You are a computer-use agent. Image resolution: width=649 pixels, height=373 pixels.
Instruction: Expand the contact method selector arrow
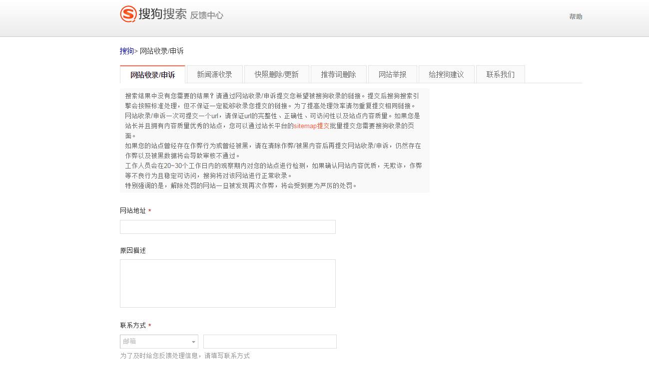coord(194,341)
